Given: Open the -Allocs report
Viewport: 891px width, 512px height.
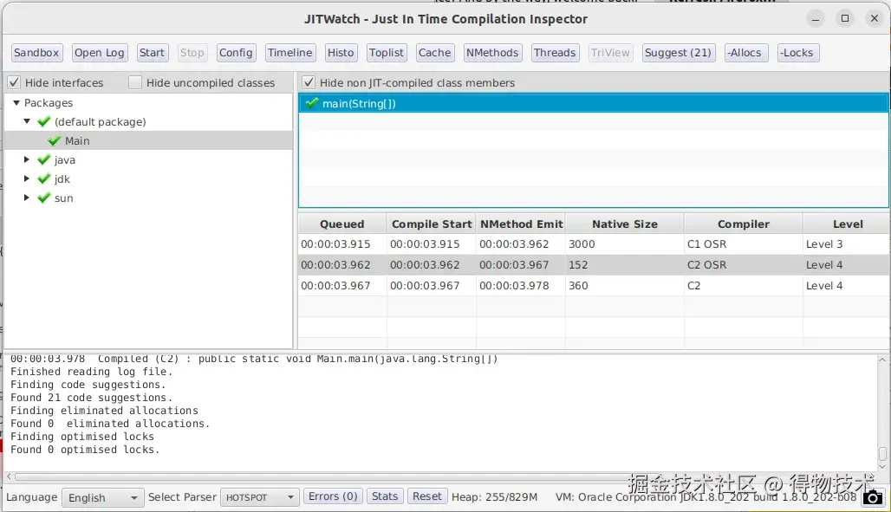Looking at the screenshot, I should [745, 53].
